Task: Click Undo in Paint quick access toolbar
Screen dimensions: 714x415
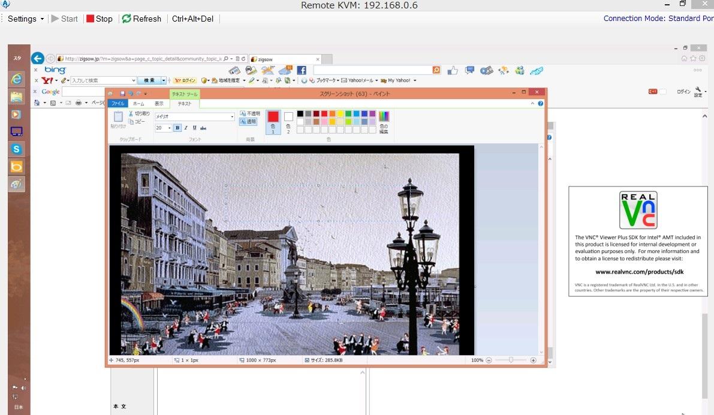Action: point(131,94)
